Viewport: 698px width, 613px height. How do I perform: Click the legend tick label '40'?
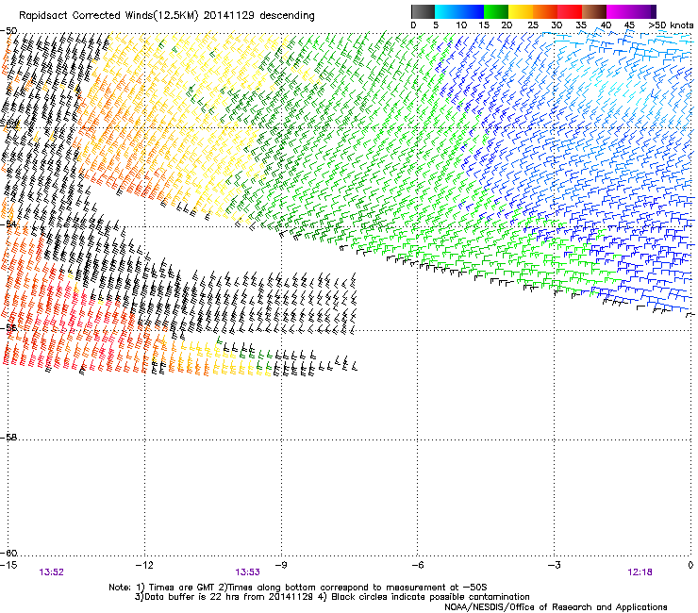tap(606, 25)
